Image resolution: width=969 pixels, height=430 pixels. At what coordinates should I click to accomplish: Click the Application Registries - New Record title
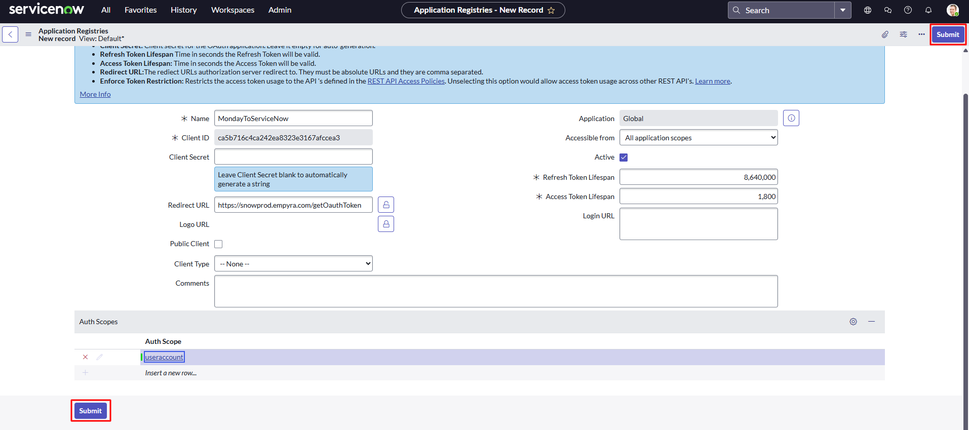(x=478, y=10)
